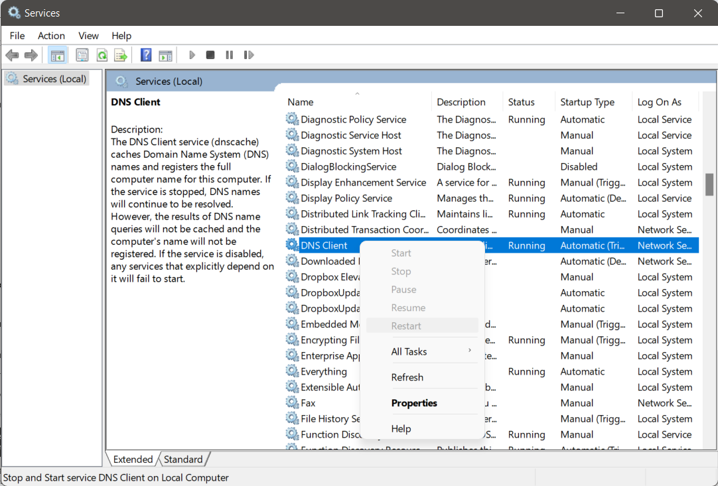Open the File menu

(x=17, y=36)
